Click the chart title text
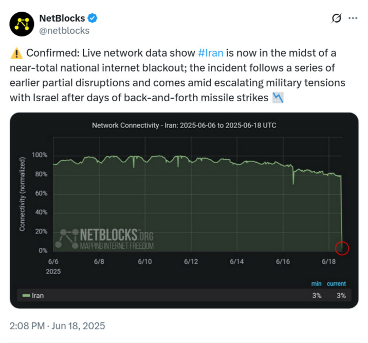The height and width of the screenshot is (343, 368). click(x=184, y=125)
